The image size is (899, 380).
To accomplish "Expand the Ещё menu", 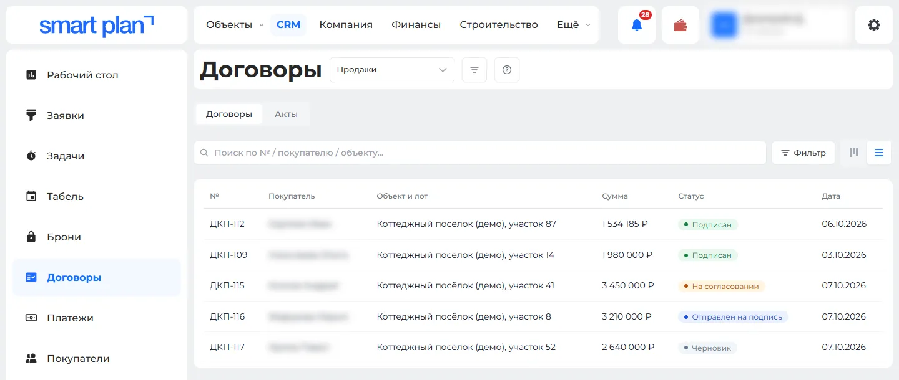I will [x=573, y=25].
